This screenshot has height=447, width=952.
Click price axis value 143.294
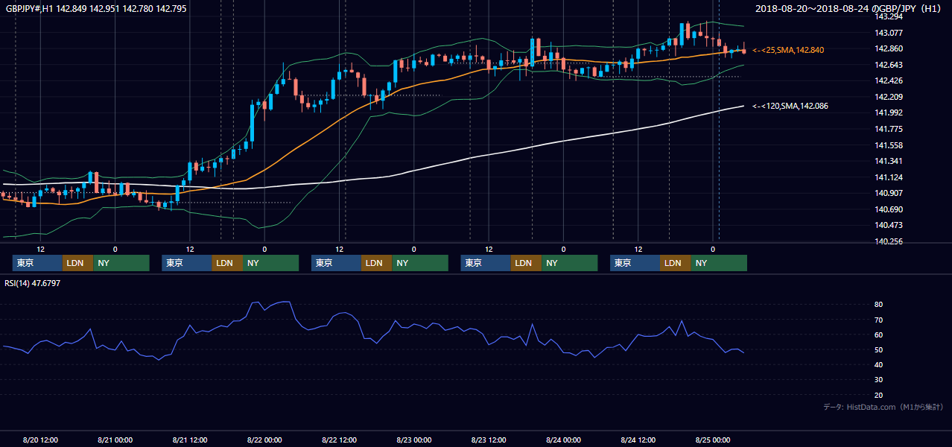(x=889, y=16)
